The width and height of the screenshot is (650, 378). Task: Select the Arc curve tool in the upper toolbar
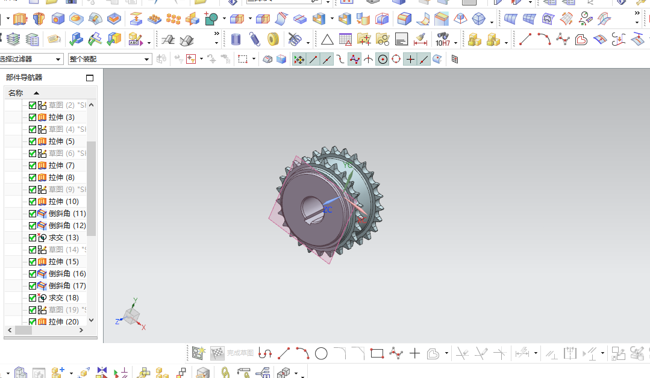pos(544,39)
